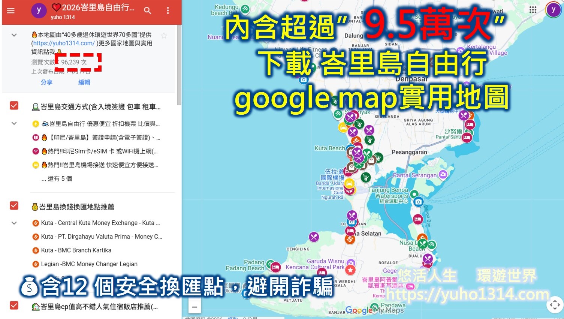Select the blue camera pin below Tanjung Benoa Watersports
Image resolution: width=564 pixels, height=319 pixels.
418,202
